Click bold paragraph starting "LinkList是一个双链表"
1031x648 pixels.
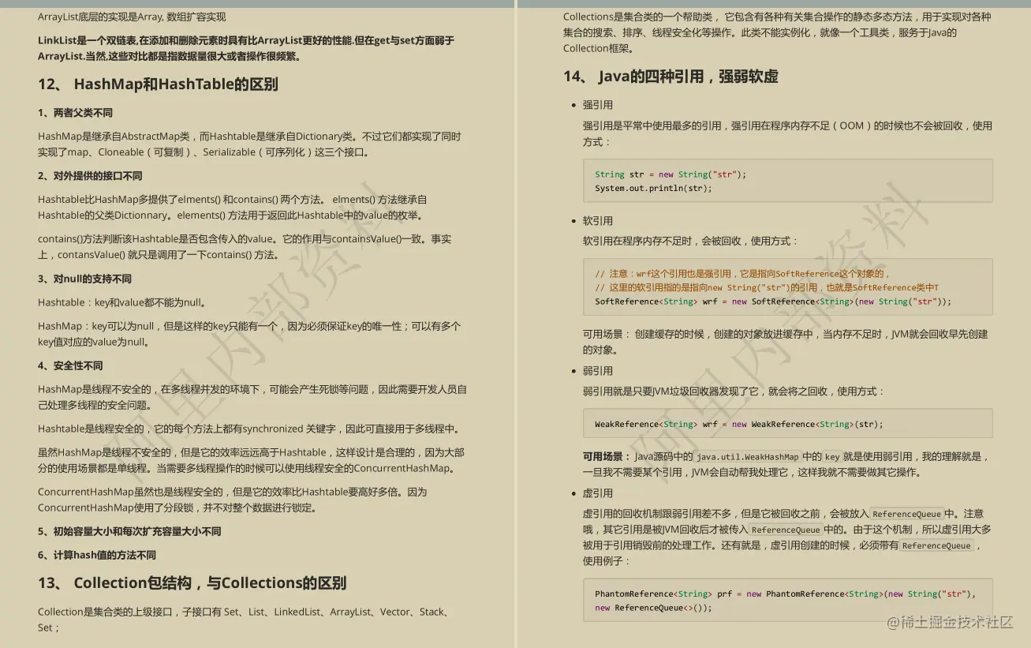tap(246, 48)
